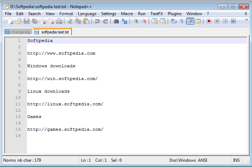This screenshot has height=167, width=252.
Task: Click the User defined language icon
Action: pyautogui.click(x=198, y=21)
